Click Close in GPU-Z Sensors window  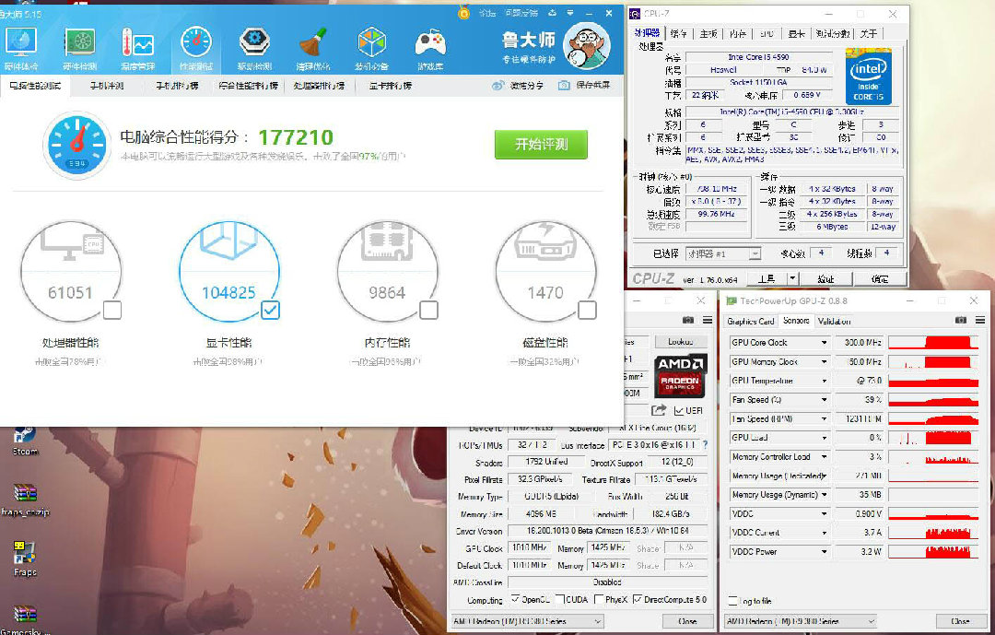pos(960,620)
